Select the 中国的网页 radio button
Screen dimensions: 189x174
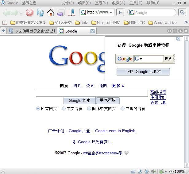[122, 109]
